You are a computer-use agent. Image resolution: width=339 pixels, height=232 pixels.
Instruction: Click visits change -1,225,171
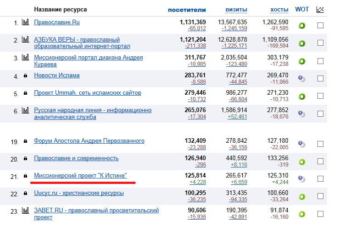point(235,46)
